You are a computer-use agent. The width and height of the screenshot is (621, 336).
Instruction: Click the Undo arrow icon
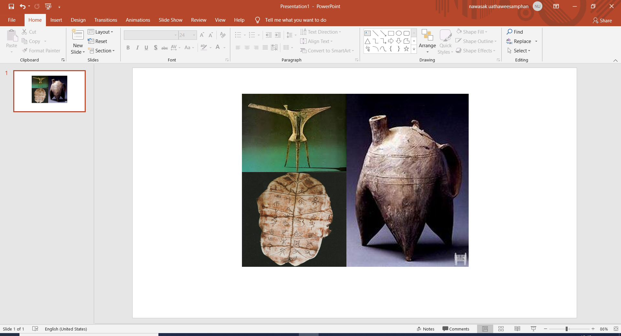[22, 6]
